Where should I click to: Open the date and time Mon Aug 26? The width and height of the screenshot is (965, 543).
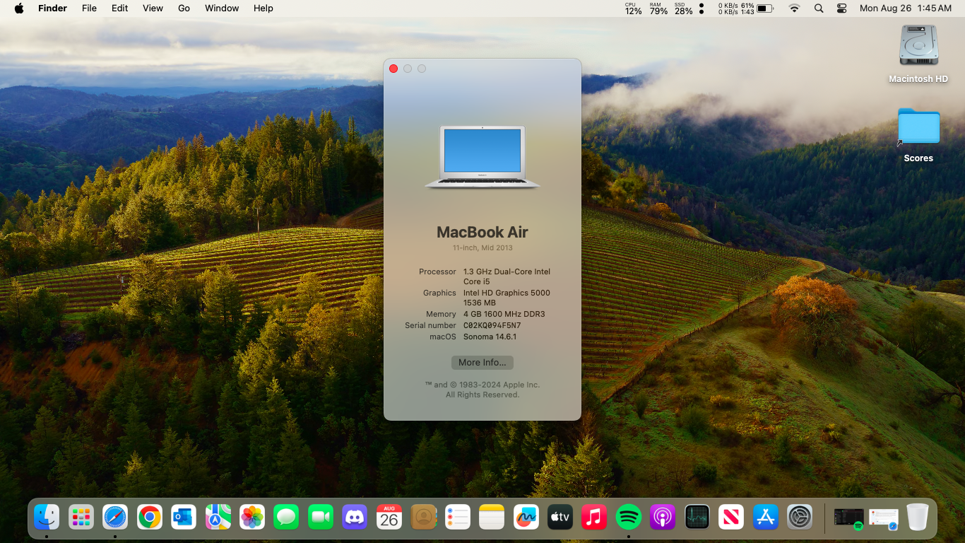pos(906,8)
